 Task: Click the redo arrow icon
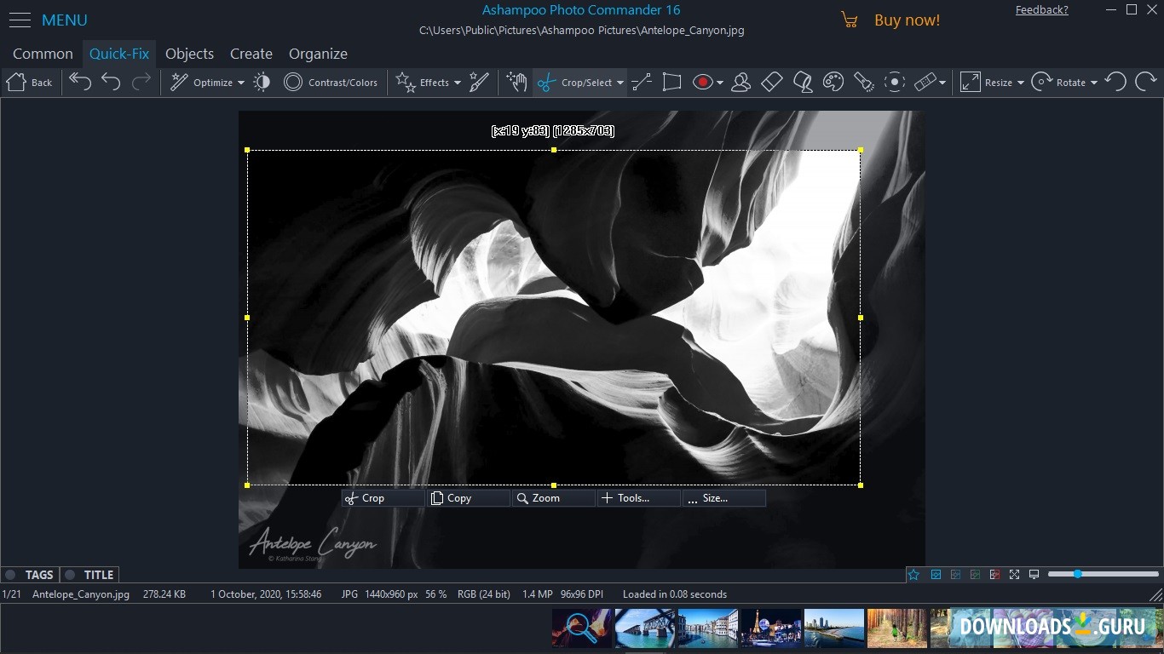point(141,82)
